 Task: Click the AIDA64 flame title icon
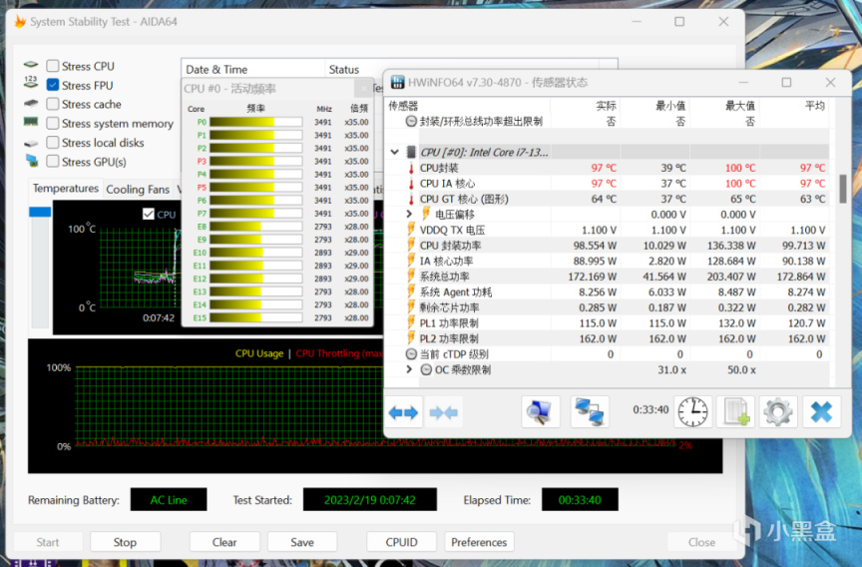pos(20,21)
